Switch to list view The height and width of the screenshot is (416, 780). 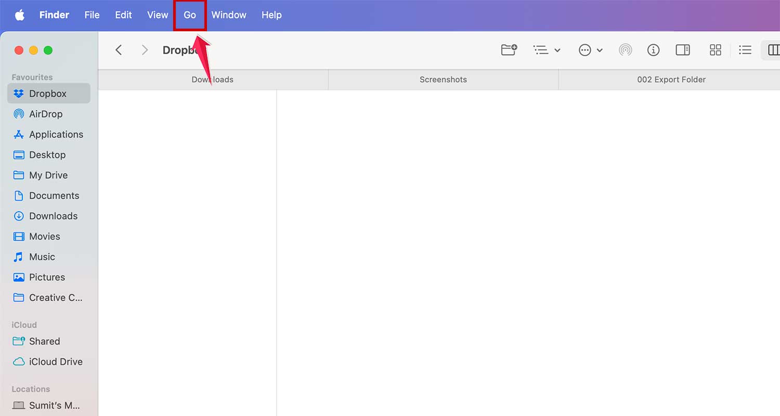745,50
